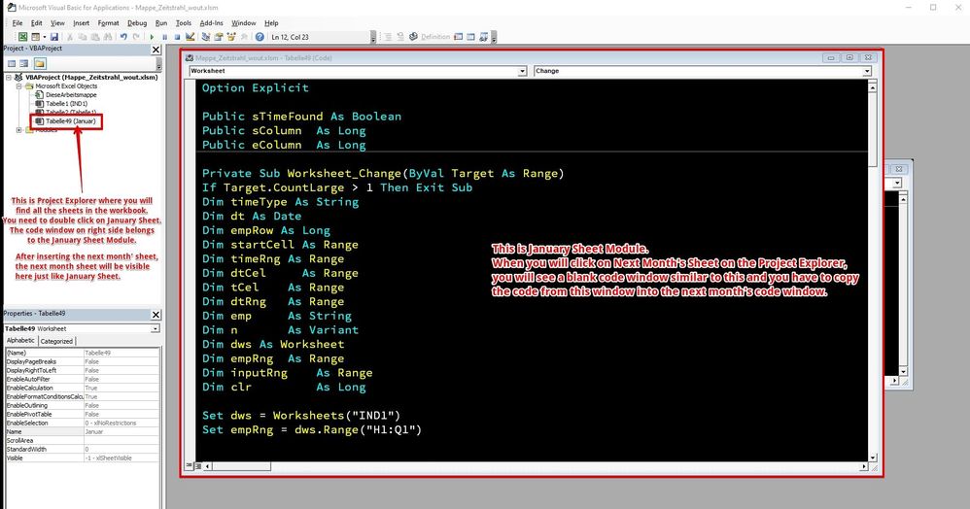Click the first icon right of Definition
The width and height of the screenshot is (970, 509).
tap(459, 37)
